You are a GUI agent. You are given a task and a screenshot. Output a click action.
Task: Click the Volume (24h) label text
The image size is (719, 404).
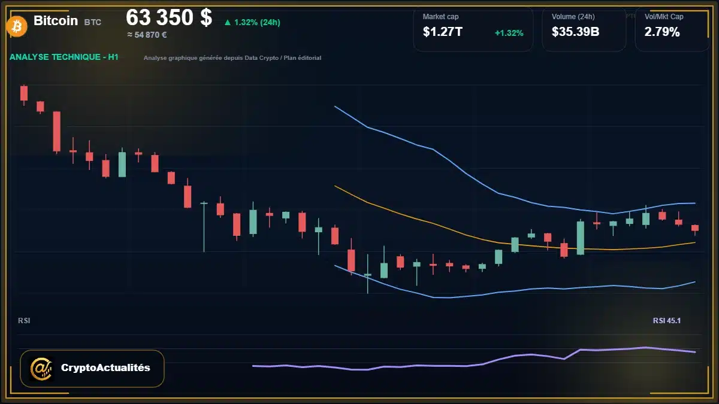(x=573, y=17)
